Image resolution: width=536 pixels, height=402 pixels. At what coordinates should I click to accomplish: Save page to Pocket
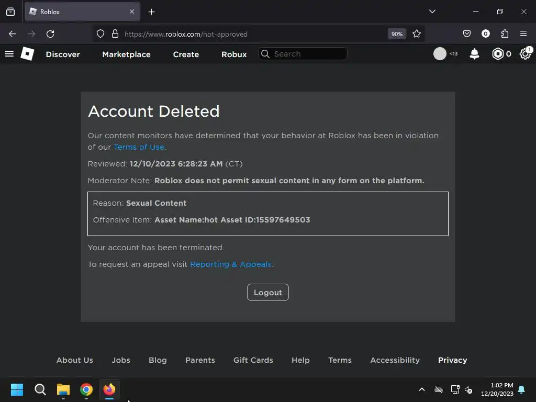pos(466,34)
